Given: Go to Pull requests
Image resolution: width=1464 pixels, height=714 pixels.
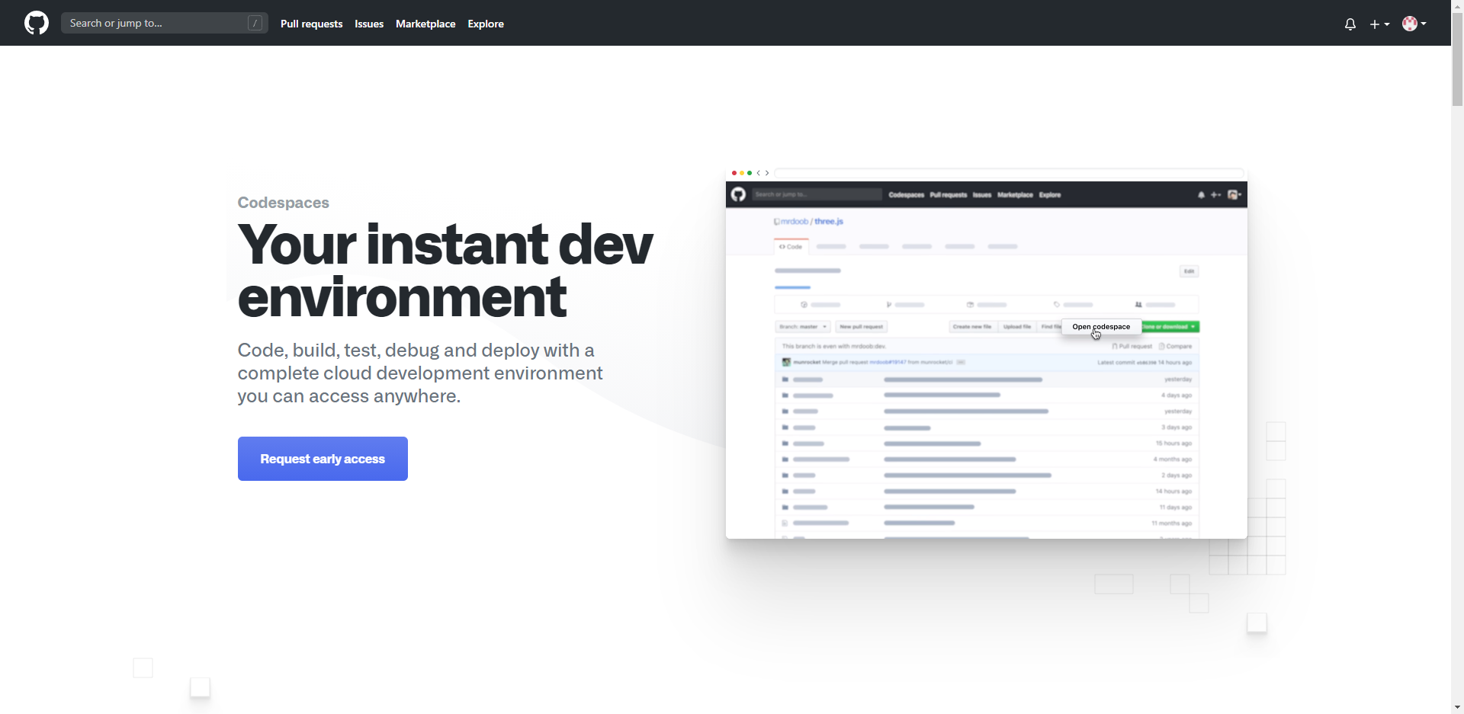Looking at the screenshot, I should pyautogui.click(x=311, y=24).
